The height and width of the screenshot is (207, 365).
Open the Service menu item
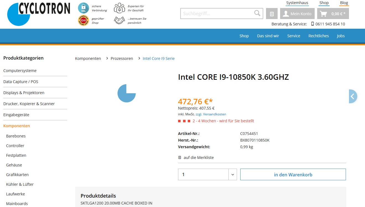point(294,36)
